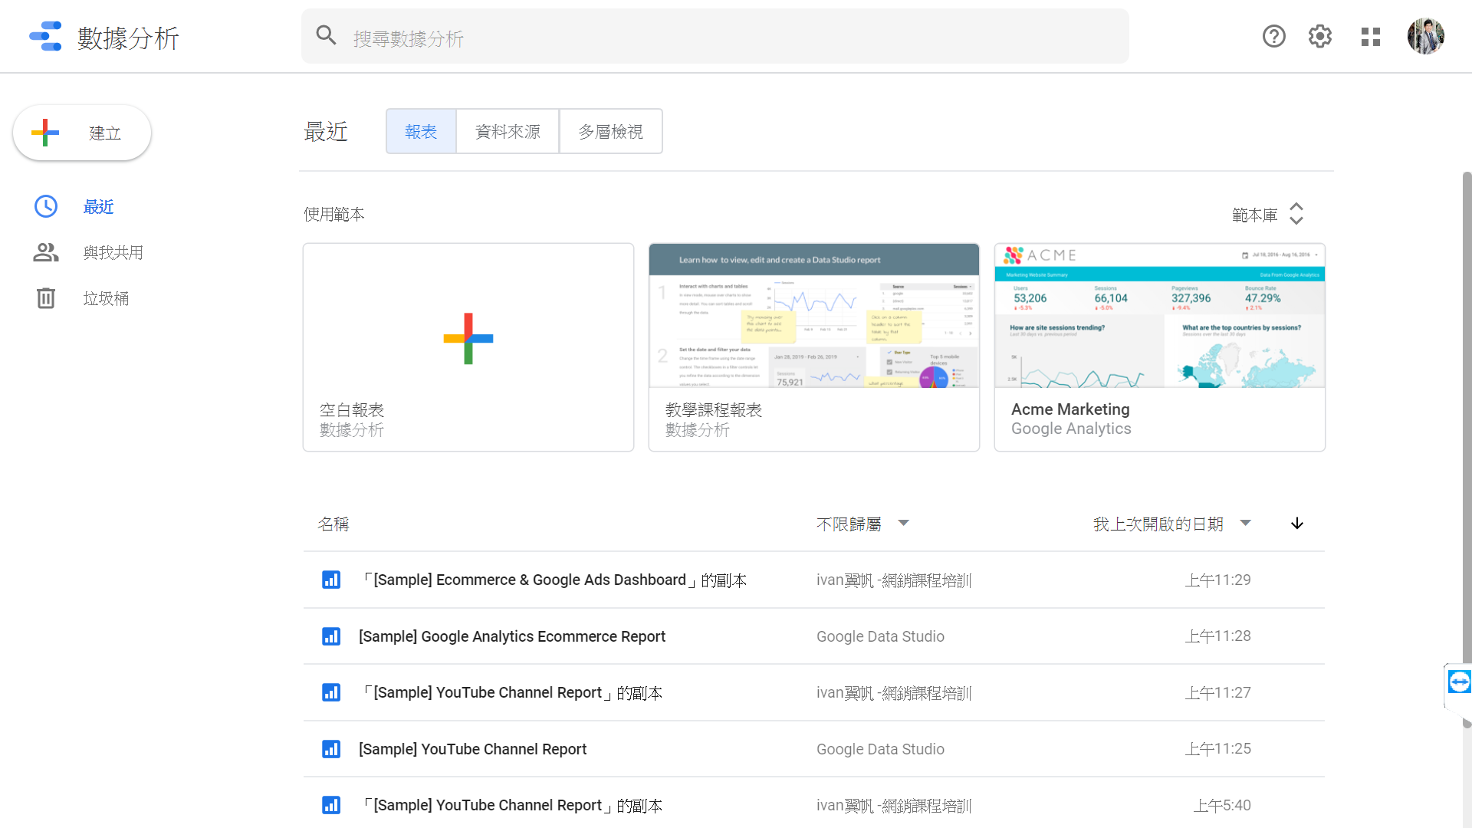Click the 上午11:29 timestamp
1472x828 pixels.
pos(1217,580)
